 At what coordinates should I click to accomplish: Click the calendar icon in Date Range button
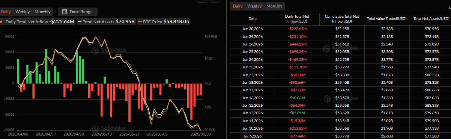65,12
